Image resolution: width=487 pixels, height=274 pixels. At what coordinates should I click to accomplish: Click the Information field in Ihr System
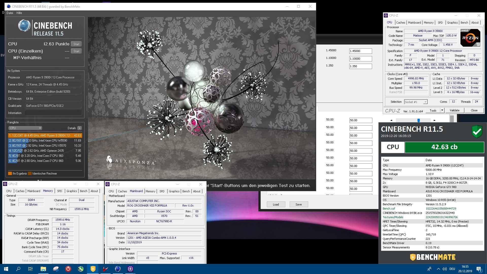(53, 113)
